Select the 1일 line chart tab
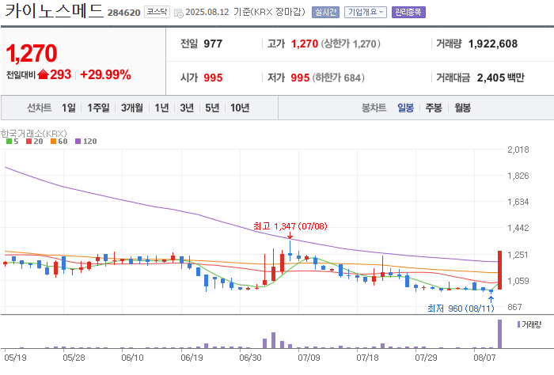This screenshot has width=554, height=375. (69, 108)
